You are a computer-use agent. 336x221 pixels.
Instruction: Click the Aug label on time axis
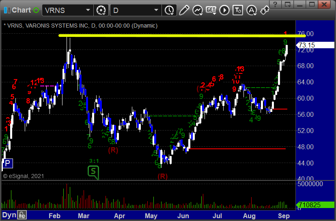pos(249,216)
